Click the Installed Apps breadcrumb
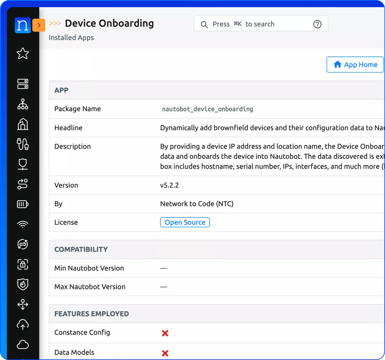Viewport: 385px width, 360px height. coord(71,38)
